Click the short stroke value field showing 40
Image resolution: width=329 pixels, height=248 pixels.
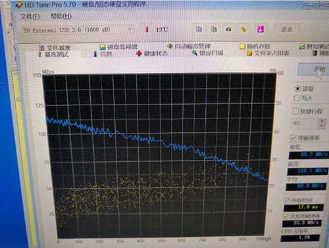click(x=305, y=124)
